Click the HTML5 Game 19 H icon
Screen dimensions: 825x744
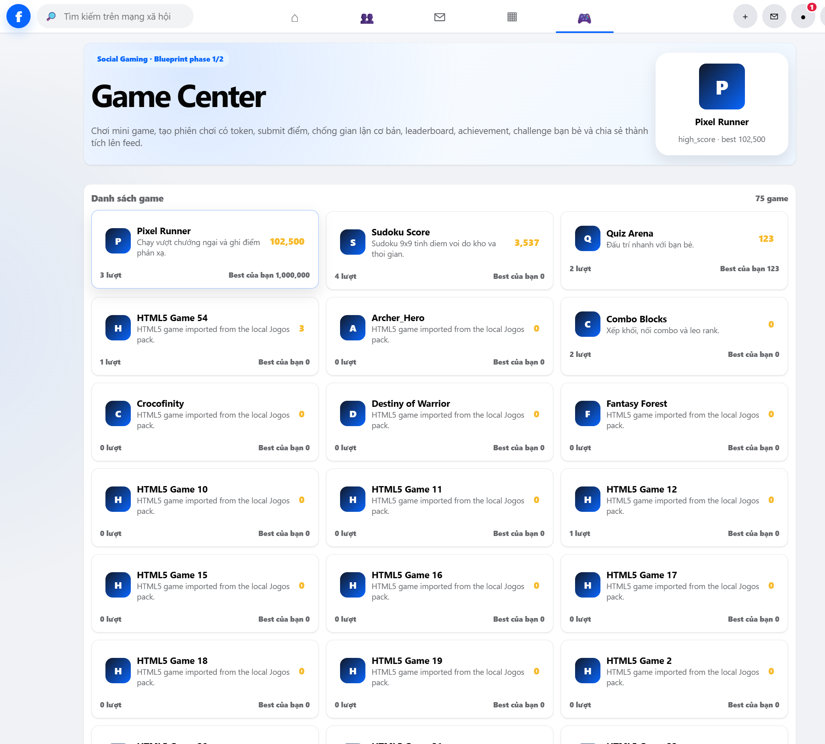click(353, 671)
